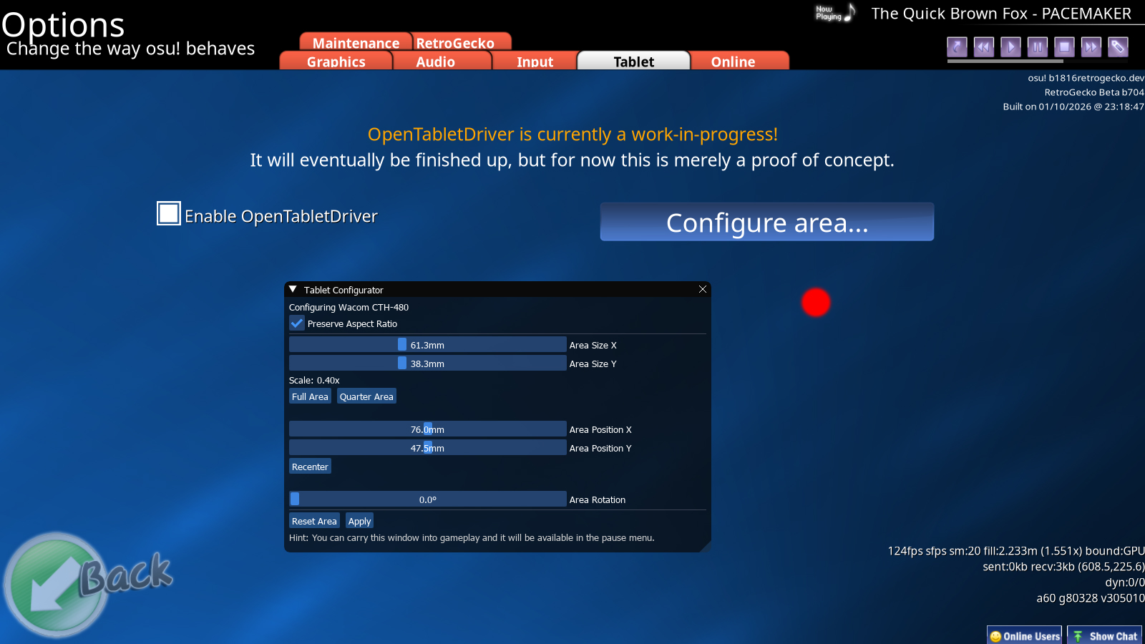
Task: Collapse the Tablet Configurator window
Action: click(293, 290)
